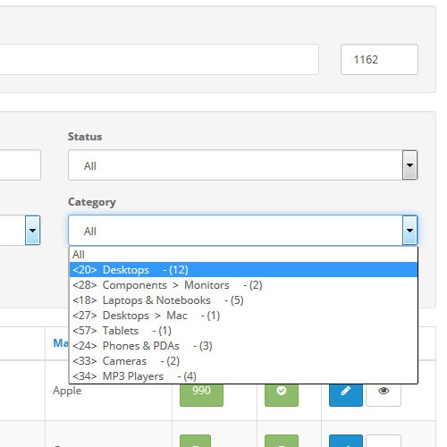The height and width of the screenshot is (447, 447).
Task: Pick Phones & PDAs from the list
Action: pyautogui.click(x=243, y=346)
